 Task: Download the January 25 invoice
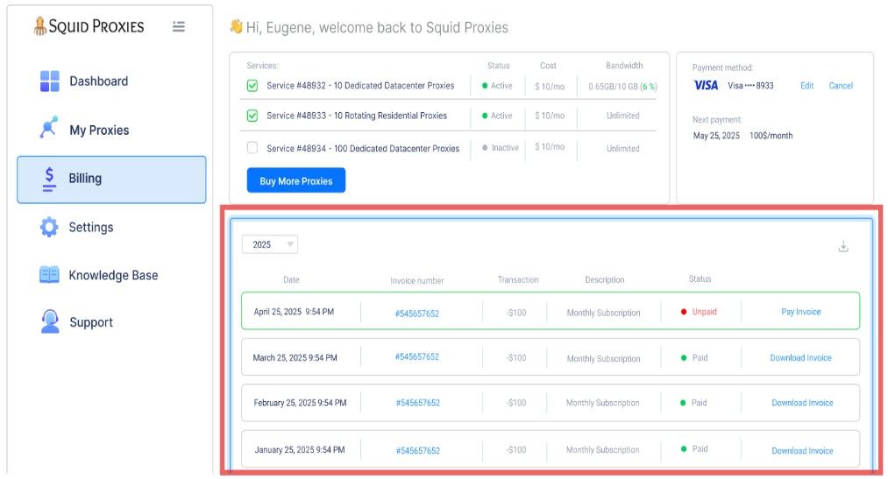point(802,451)
